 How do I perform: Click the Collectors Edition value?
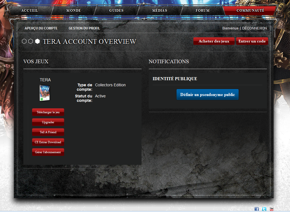(110, 85)
